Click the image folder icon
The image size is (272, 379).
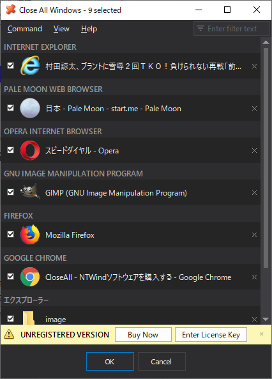click(x=29, y=318)
